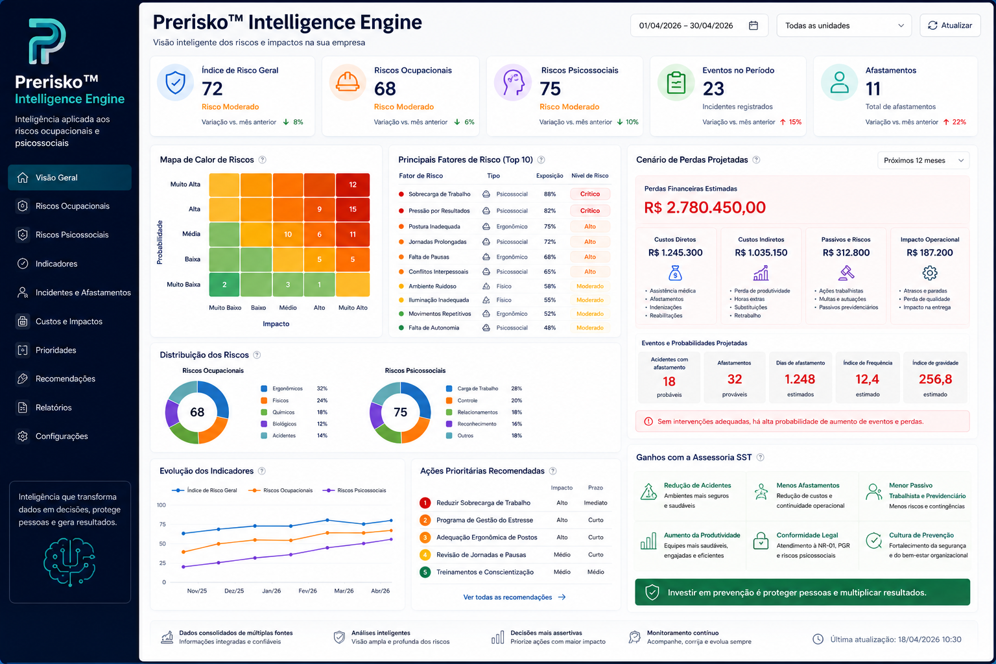Toggle Riscos Ocupacionais chart legend entry
The image size is (996, 664).
(x=280, y=490)
